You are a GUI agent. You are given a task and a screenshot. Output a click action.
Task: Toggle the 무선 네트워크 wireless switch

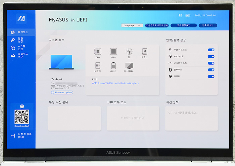[211, 50]
